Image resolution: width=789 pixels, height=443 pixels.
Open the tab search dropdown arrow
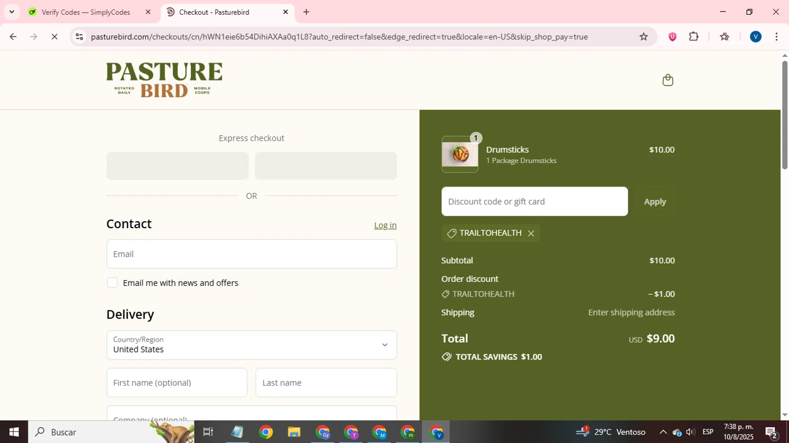pyautogui.click(x=12, y=12)
